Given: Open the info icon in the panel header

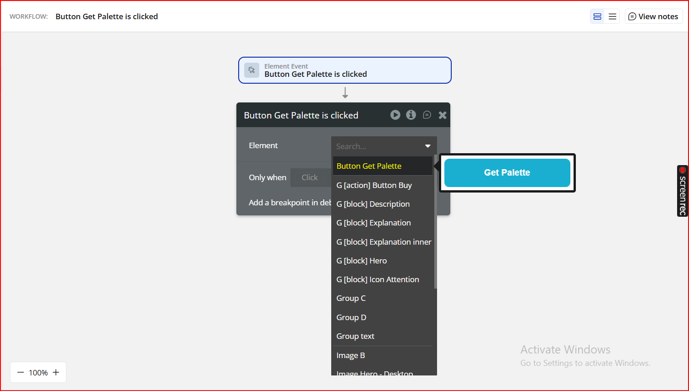Looking at the screenshot, I should coord(411,115).
